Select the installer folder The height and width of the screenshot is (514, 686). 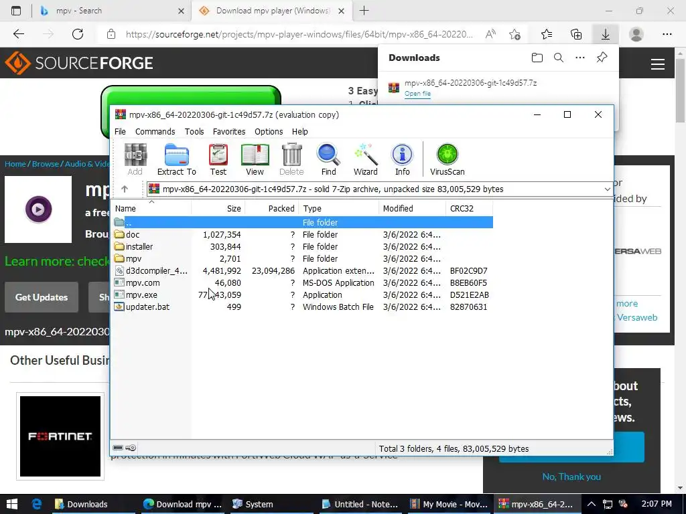303,246
